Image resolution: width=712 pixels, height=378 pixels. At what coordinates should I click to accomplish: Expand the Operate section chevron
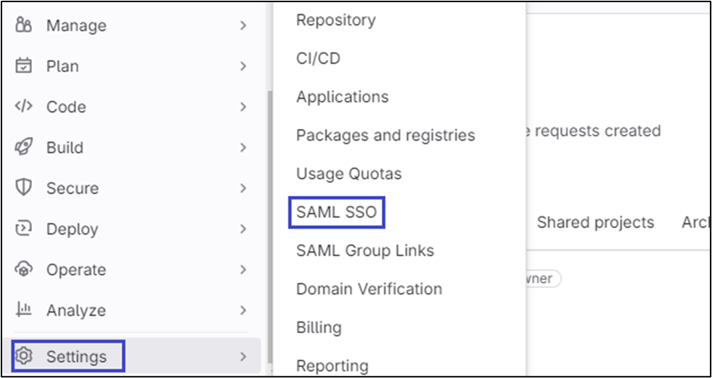[243, 269]
